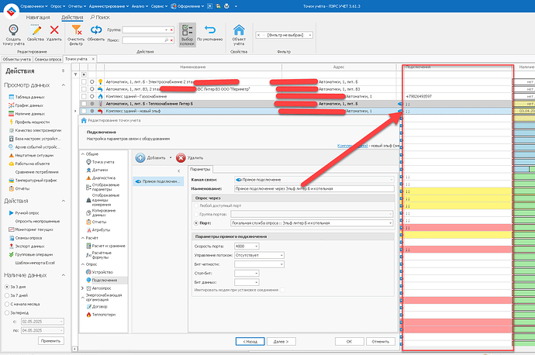Clear filter with Очистить фильтр icon

point(76,34)
